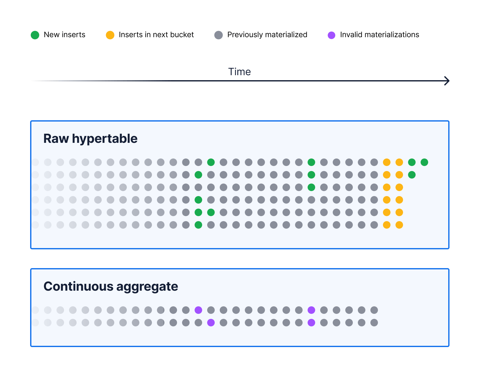
Task: Click the "Continuous aggregate" heading
Action: coord(111,286)
